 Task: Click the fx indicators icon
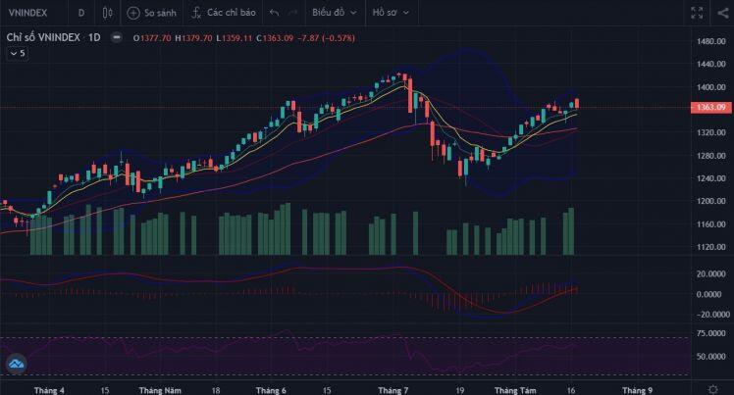click(196, 13)
